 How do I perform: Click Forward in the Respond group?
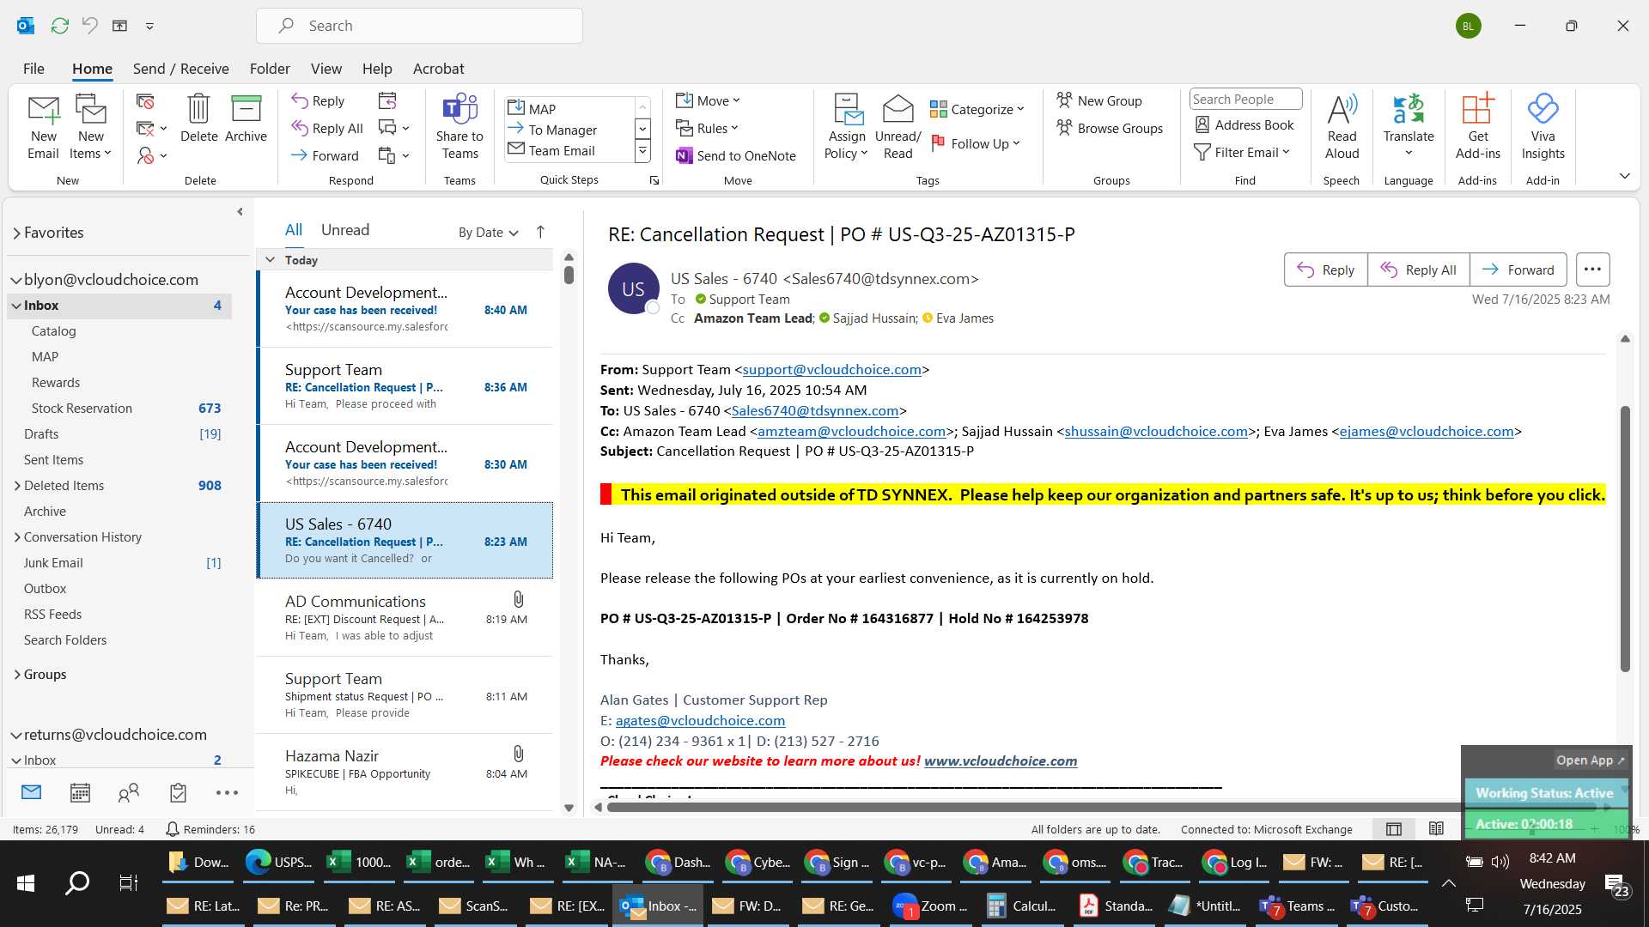[325, 155]
